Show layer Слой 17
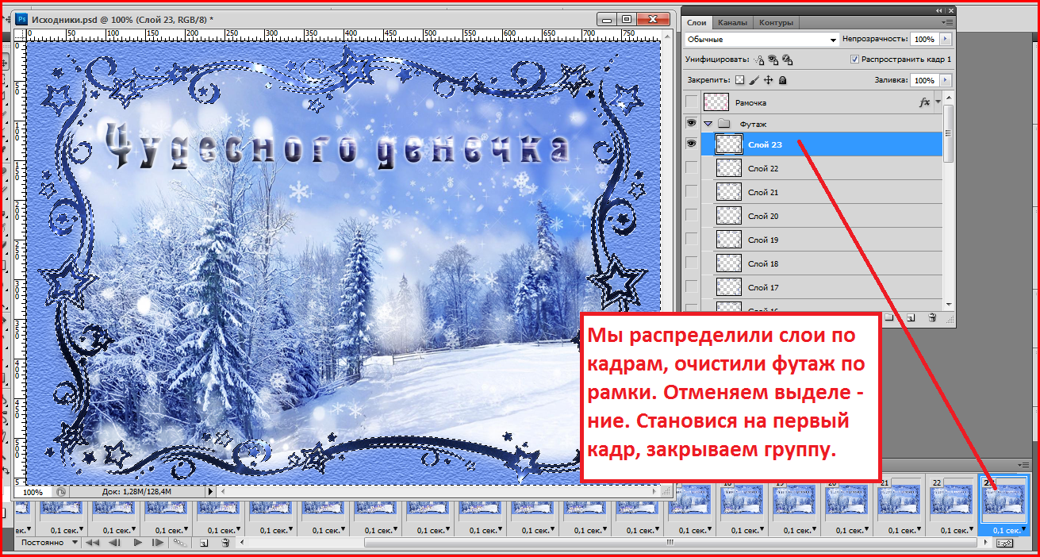Image resolution: width=1040 pixels, height=557 pixels. (692, 287)
